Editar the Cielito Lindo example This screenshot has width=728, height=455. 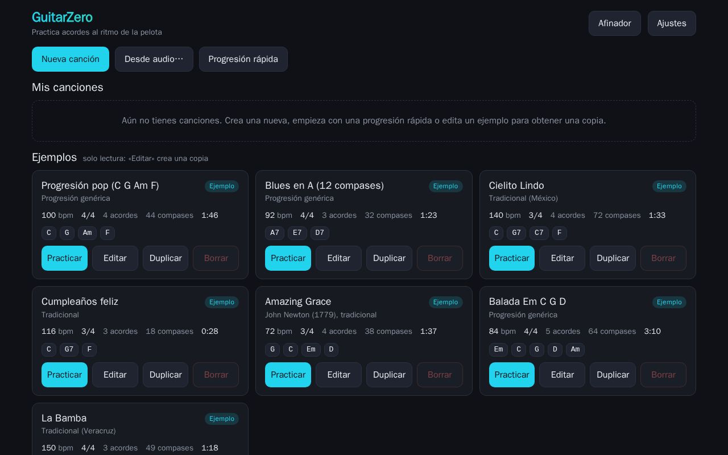[562, 258]
